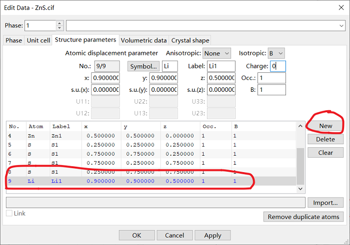Screen dimensions: 350x245
Task: Close the Edit Data dialog window
Action: (338, 7)
